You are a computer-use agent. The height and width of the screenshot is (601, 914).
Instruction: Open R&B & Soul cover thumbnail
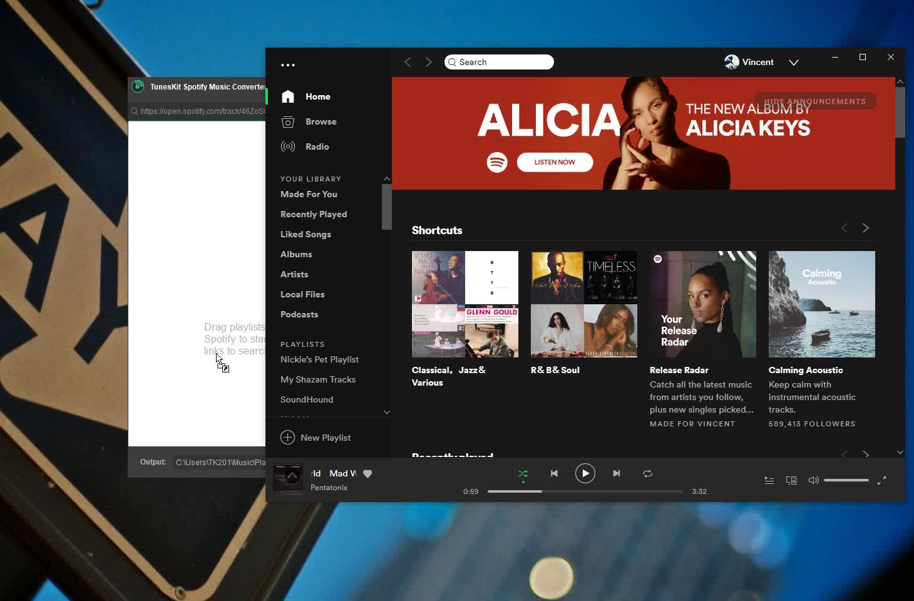(584, 304)
